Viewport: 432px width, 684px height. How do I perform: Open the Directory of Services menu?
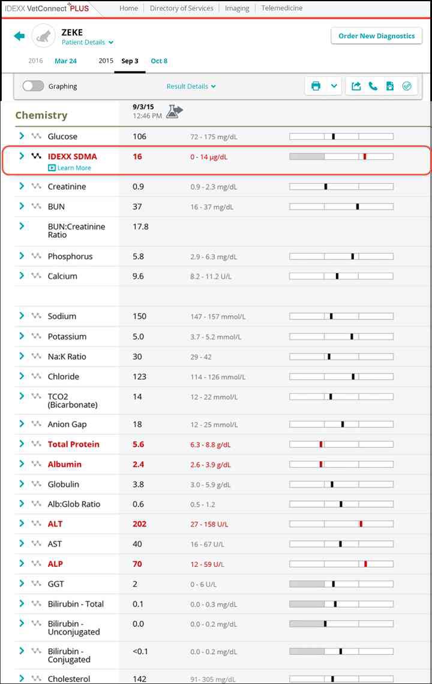coord(181,8)
